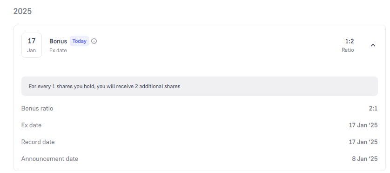Click the number 17 in date box

point(32,41)
